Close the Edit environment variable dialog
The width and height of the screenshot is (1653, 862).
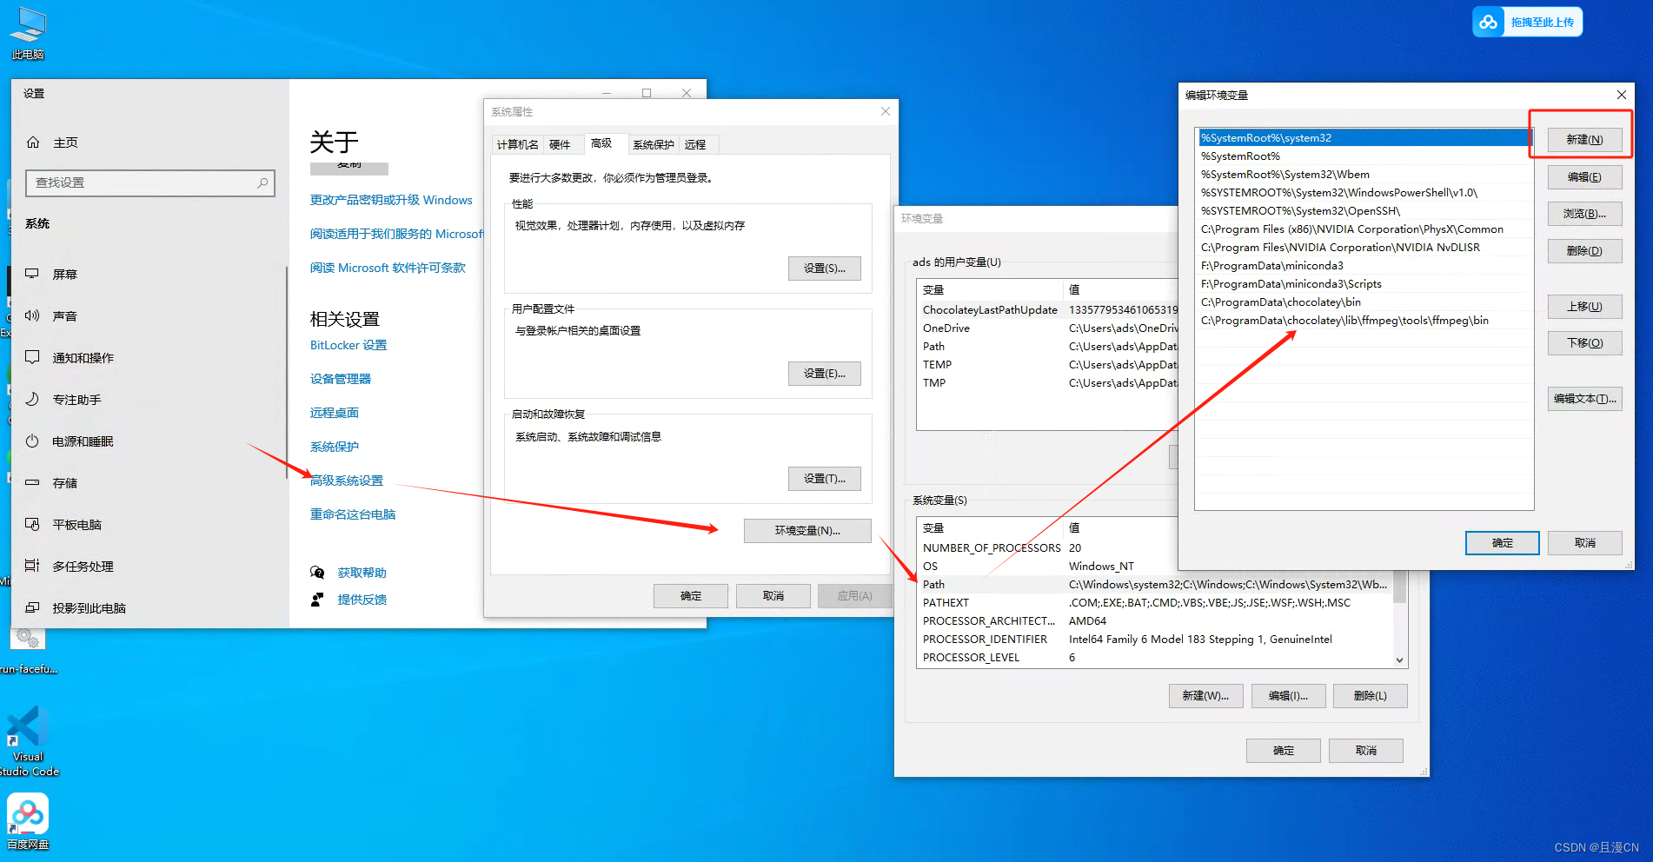[1621, 95]
